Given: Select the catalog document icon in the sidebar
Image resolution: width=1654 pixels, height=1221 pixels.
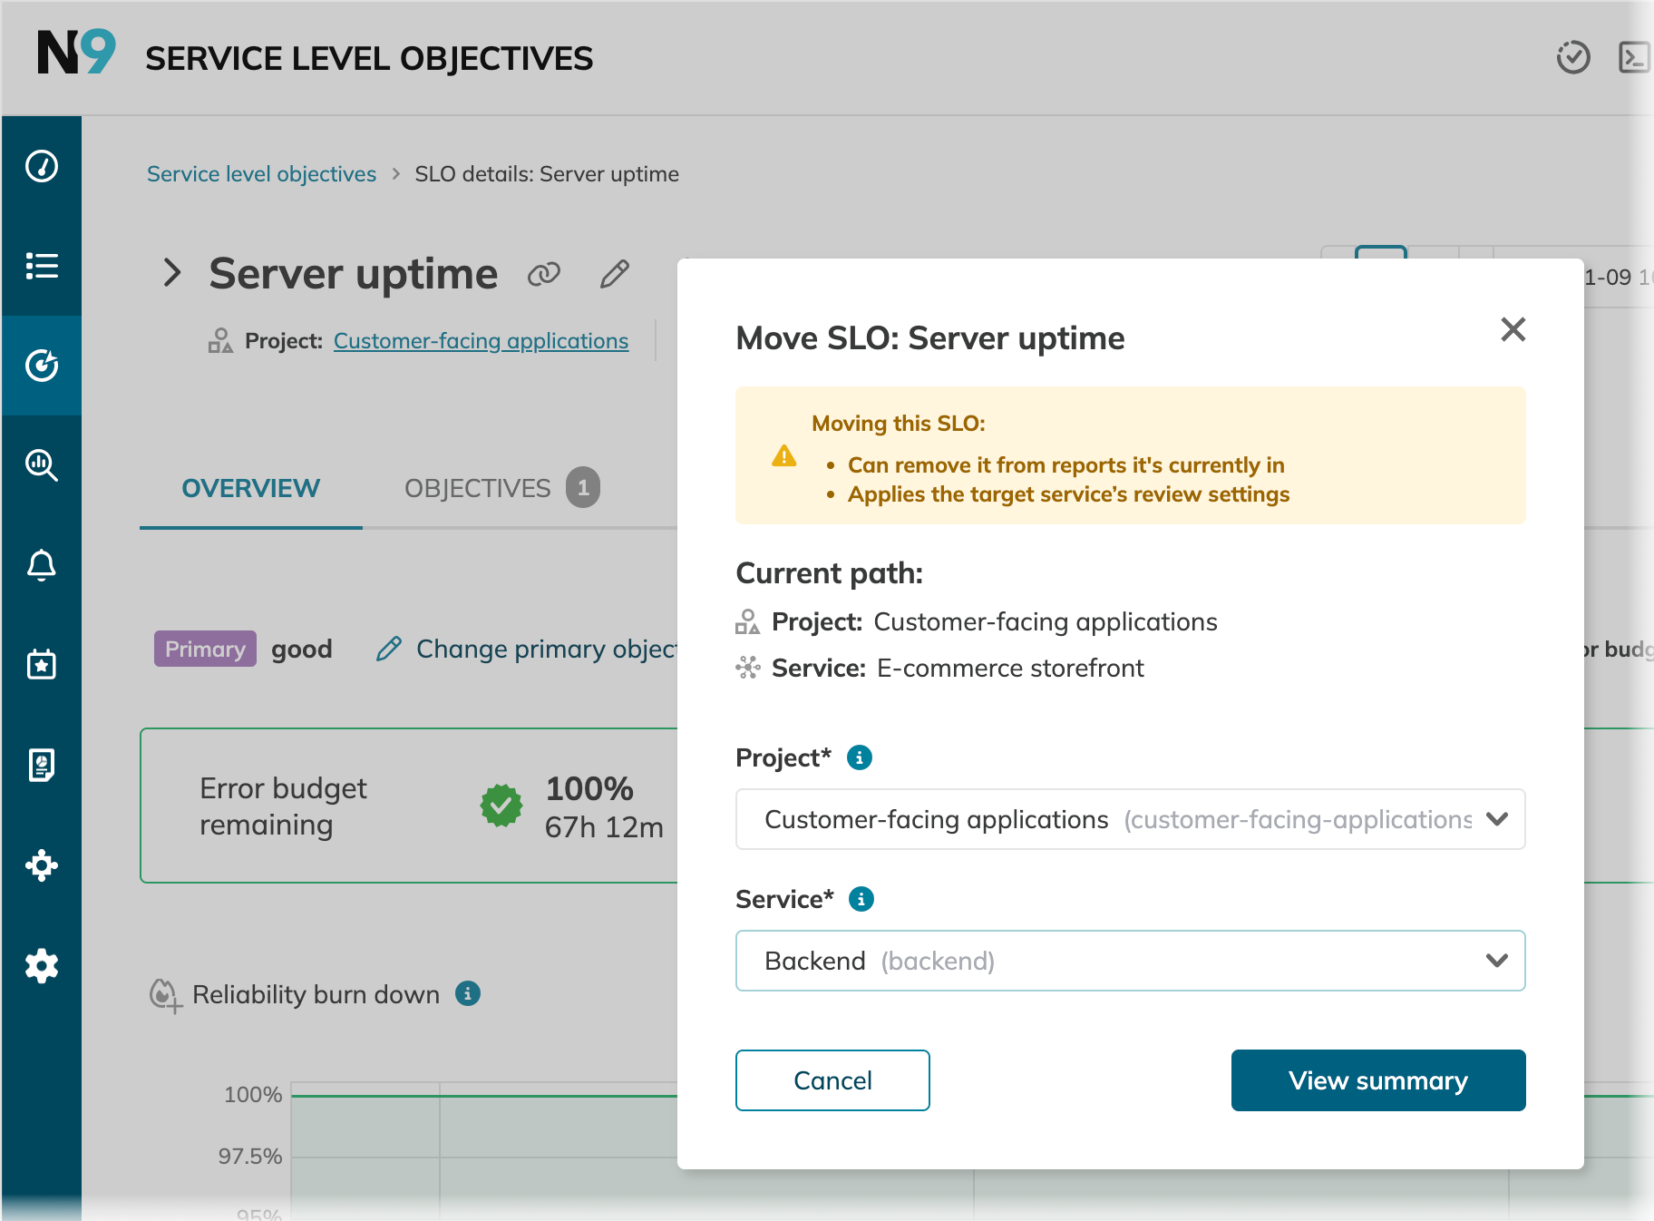Looking at the screenshot, I should [x=42, y=765].
